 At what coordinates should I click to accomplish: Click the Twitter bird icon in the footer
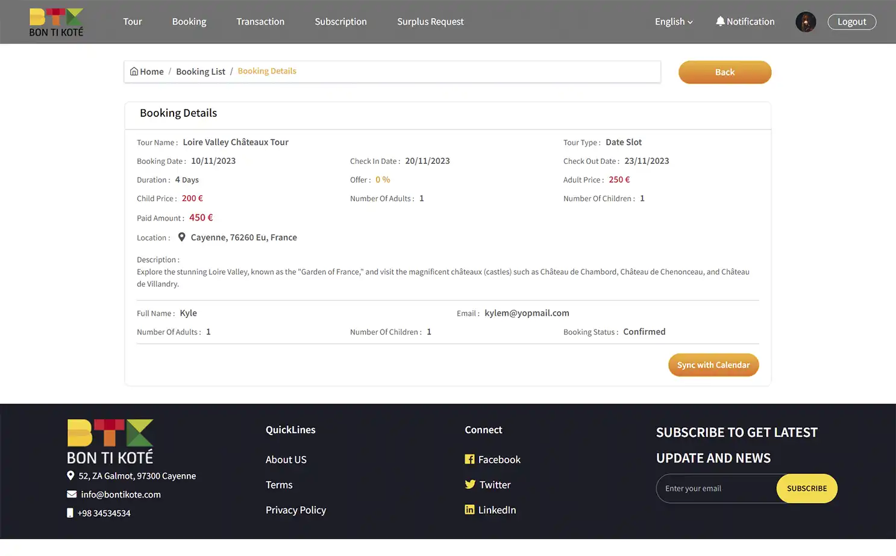[x=470, y=484]
